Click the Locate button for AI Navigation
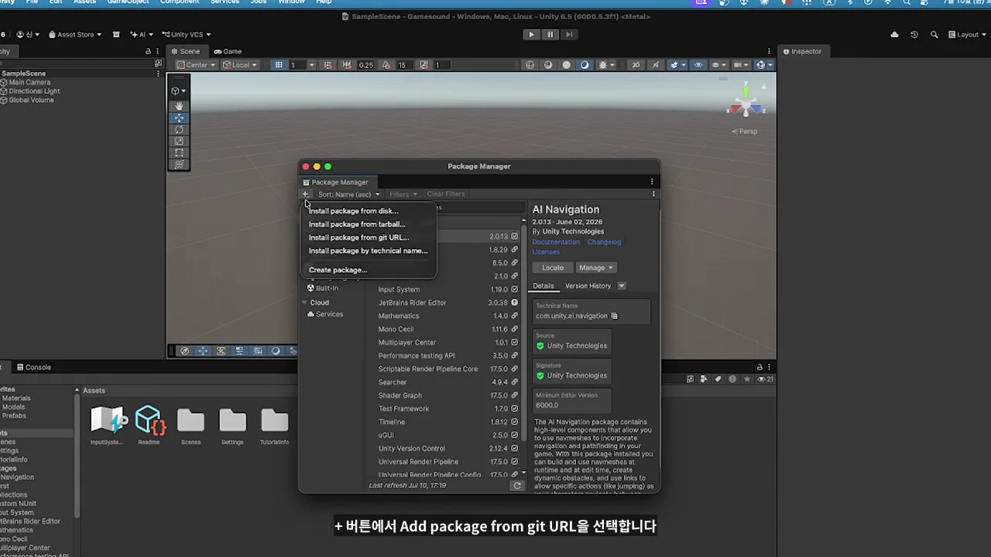The width and height of the screenshot is (991, 557). pos(553,268)
